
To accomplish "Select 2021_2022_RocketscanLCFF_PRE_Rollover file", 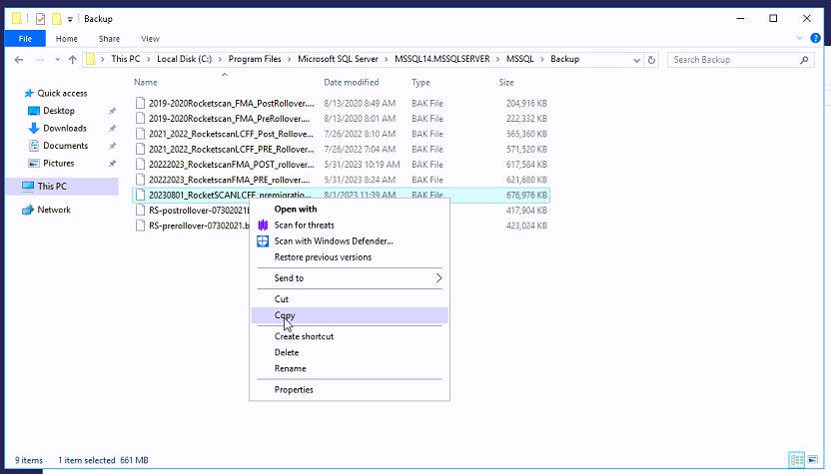I will pos(231,150).
